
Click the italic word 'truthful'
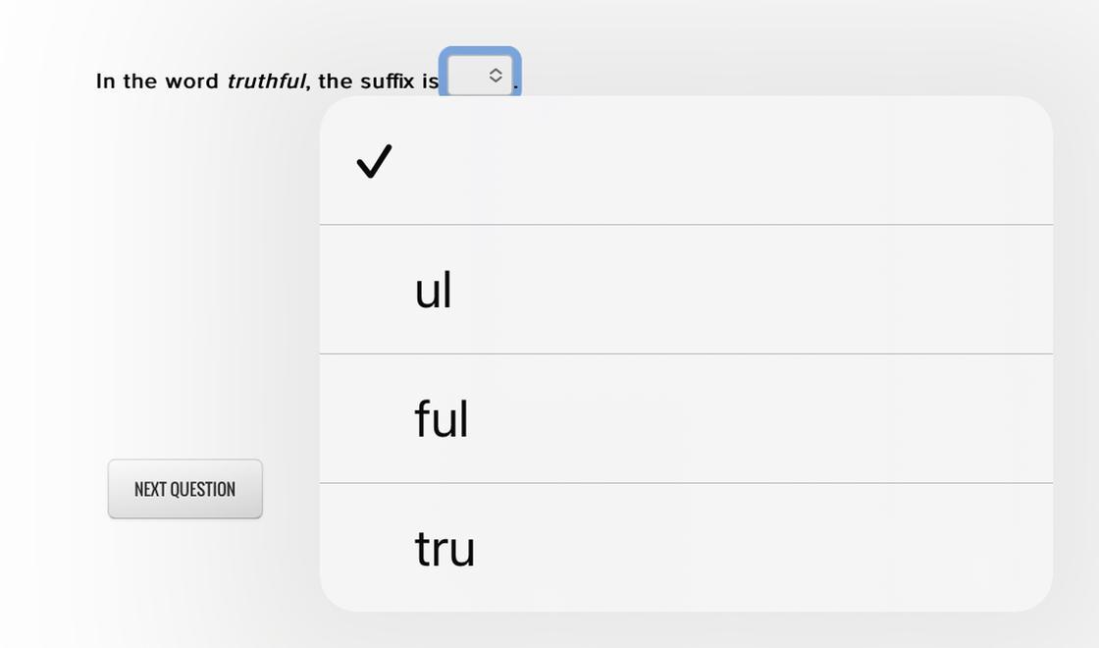(266, 81)
